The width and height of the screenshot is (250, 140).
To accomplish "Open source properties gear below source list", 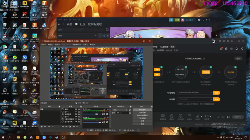I will pyautogui.click(x=70, y=127).
